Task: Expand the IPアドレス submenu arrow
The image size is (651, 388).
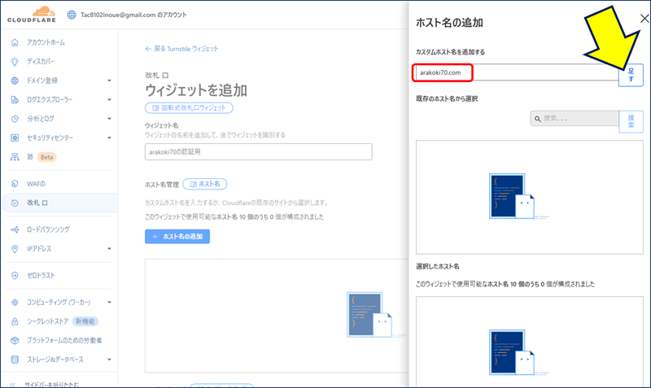Action: pyautogui.click(x=109, y=249)
